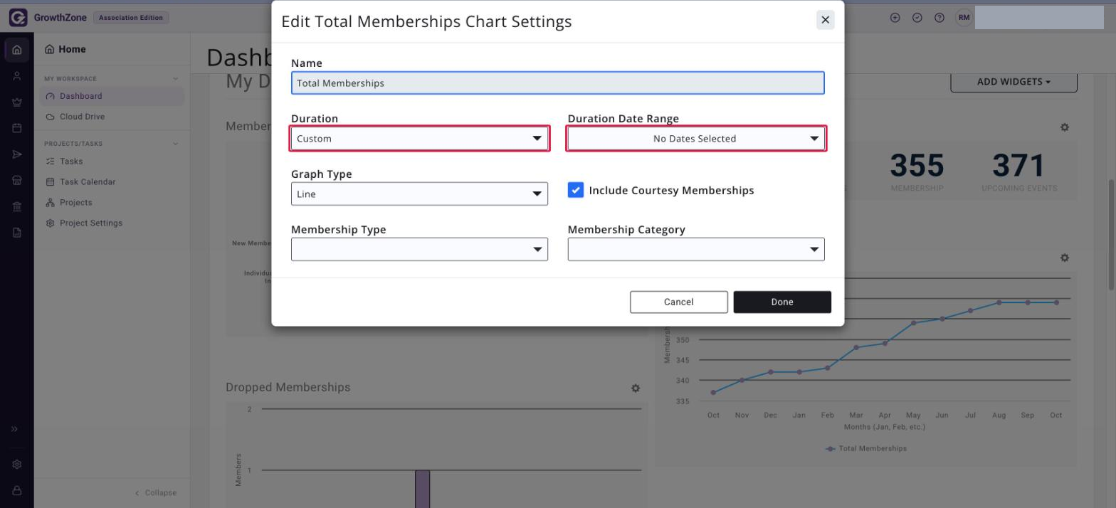Viewport: 1116px width, 508px height.
Task: Click the Home heading in sidebar
Action: point(65,49)
